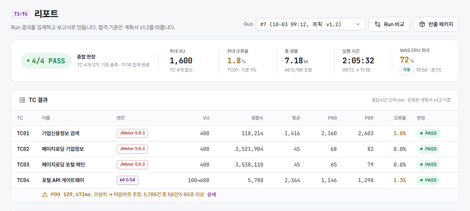
Task: Click sample count 3,538,110
Action: coord(249,165)
